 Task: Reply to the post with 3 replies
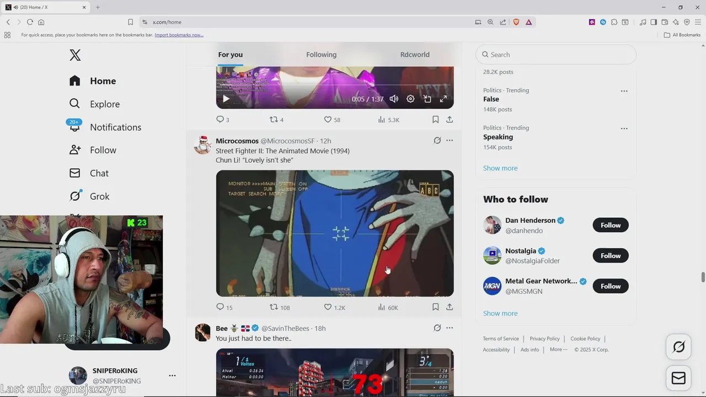tap(223, 120)
